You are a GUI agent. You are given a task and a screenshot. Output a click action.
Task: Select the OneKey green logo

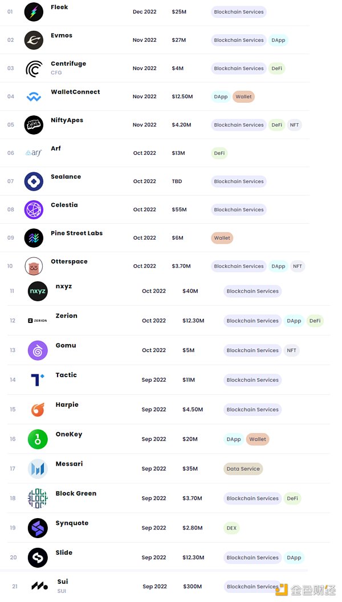[x=38, y=439]
